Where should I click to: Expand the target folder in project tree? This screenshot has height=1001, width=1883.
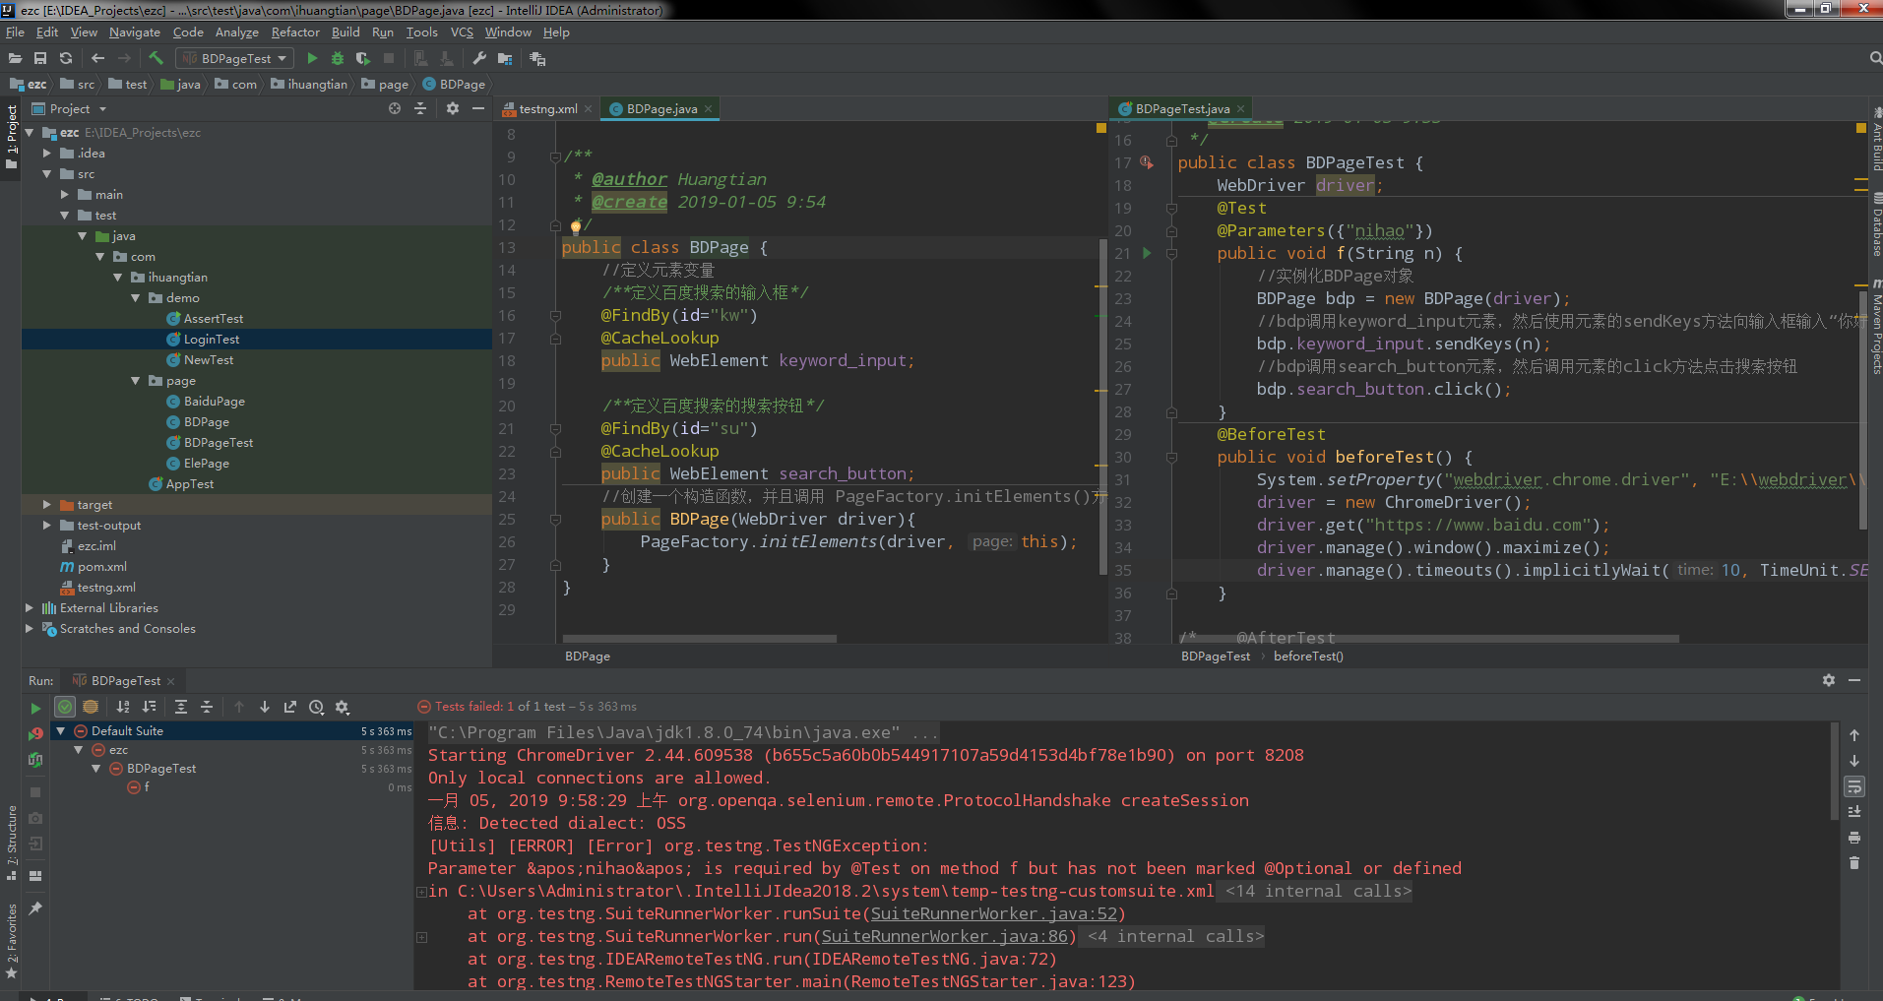[46, 505]
